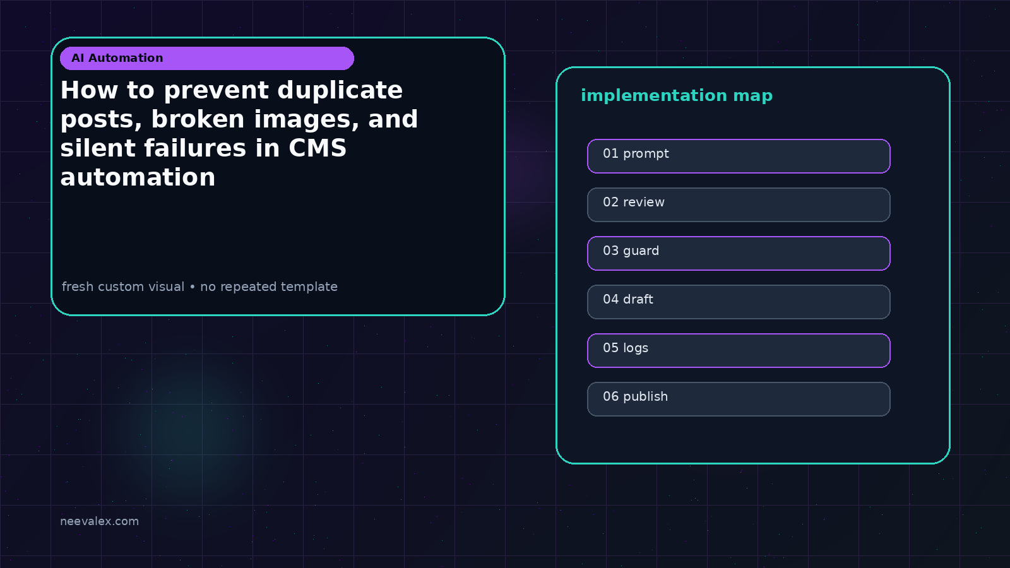Click the headline about preventing duplicate posts
The width and height of the screenshot is (1010, 568).
239,134
